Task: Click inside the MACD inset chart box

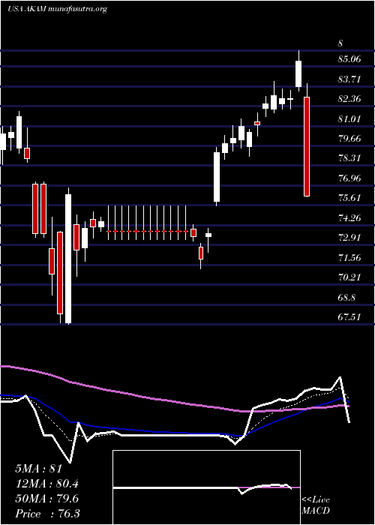Action: (206, 487)
